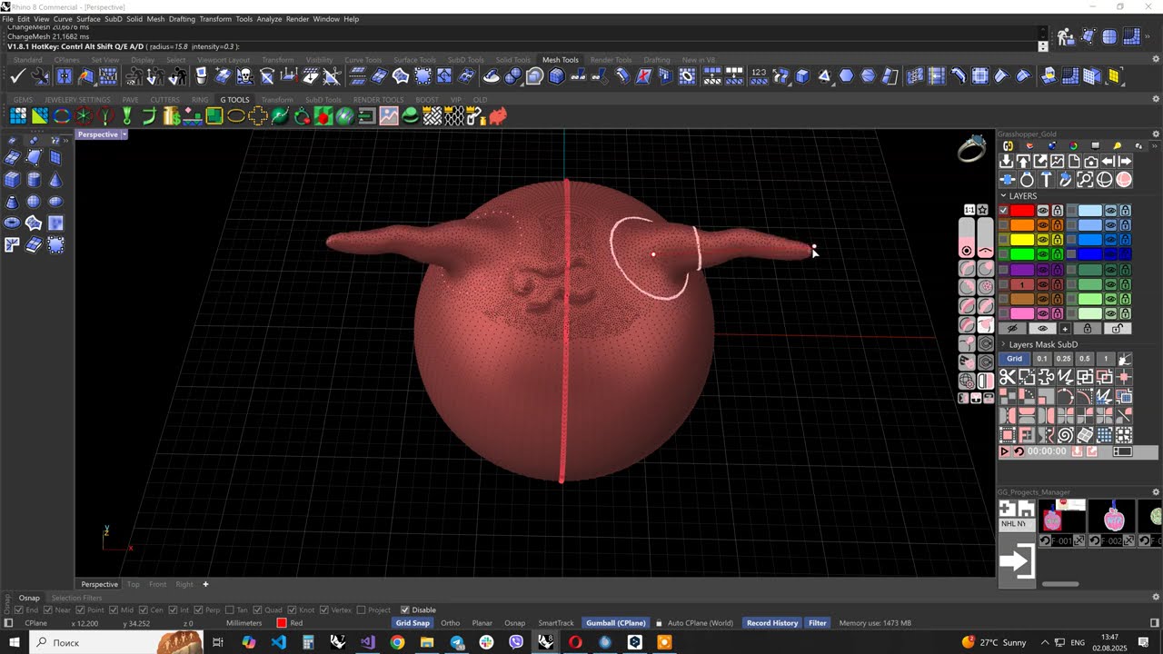
Task: Expand the Layers Mask SubD section
Action: click(x=1004, y=344)
